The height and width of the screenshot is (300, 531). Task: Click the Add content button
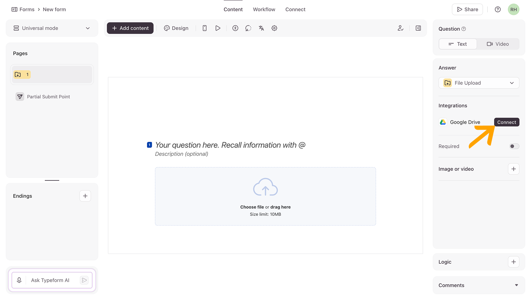point(130,28)
